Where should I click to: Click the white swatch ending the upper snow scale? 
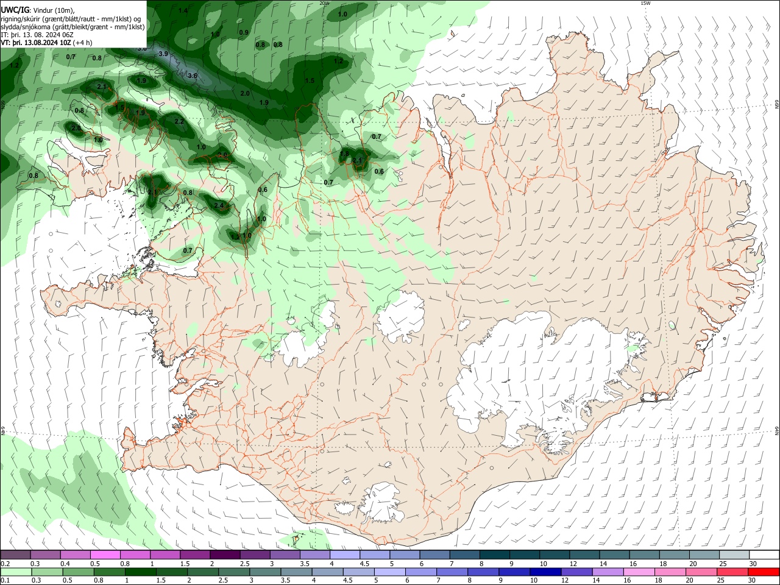[764, 555]
